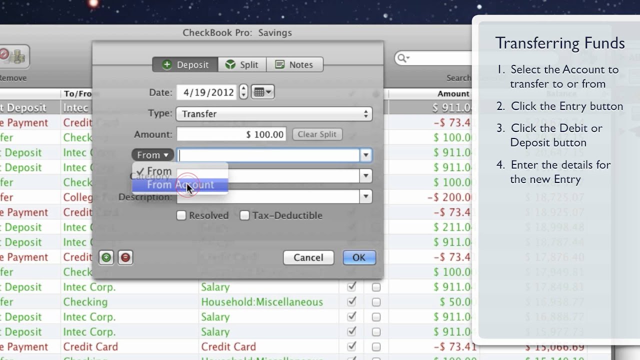Open the Notes tab
This screenshot has height=360, width=640.
(294, 64)
